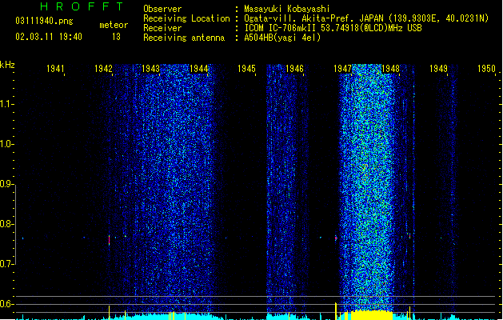Viewport: 503px width, 320px height.
Task: Click the 1941 time marker
Action: pyautogui.click(x=55, y=68)
